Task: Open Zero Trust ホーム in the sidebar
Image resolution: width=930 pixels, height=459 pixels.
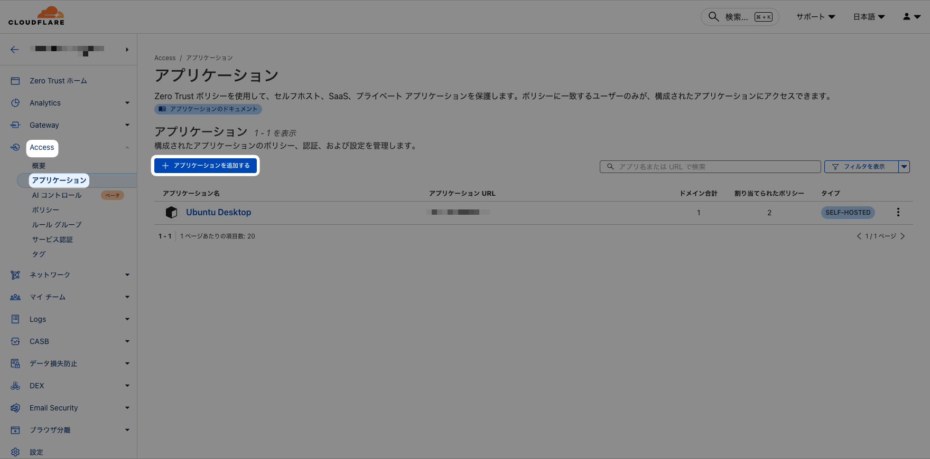Action: point(58,81)
